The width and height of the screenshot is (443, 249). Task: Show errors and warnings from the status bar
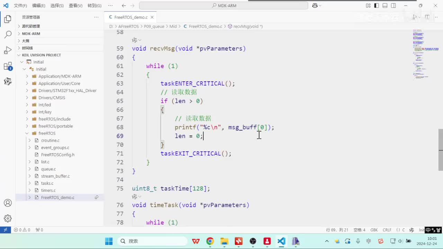(x=22, y=230)
